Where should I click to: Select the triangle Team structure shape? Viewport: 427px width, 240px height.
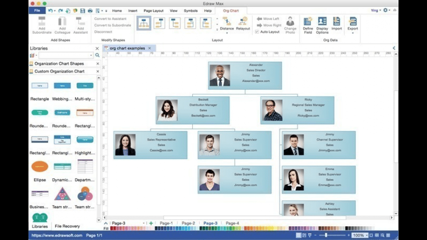tap(62, 193)
